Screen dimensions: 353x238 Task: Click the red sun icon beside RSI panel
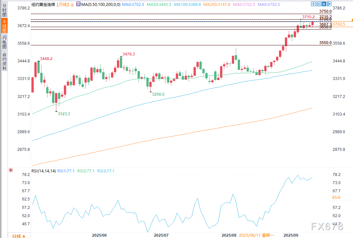[11, 170]
